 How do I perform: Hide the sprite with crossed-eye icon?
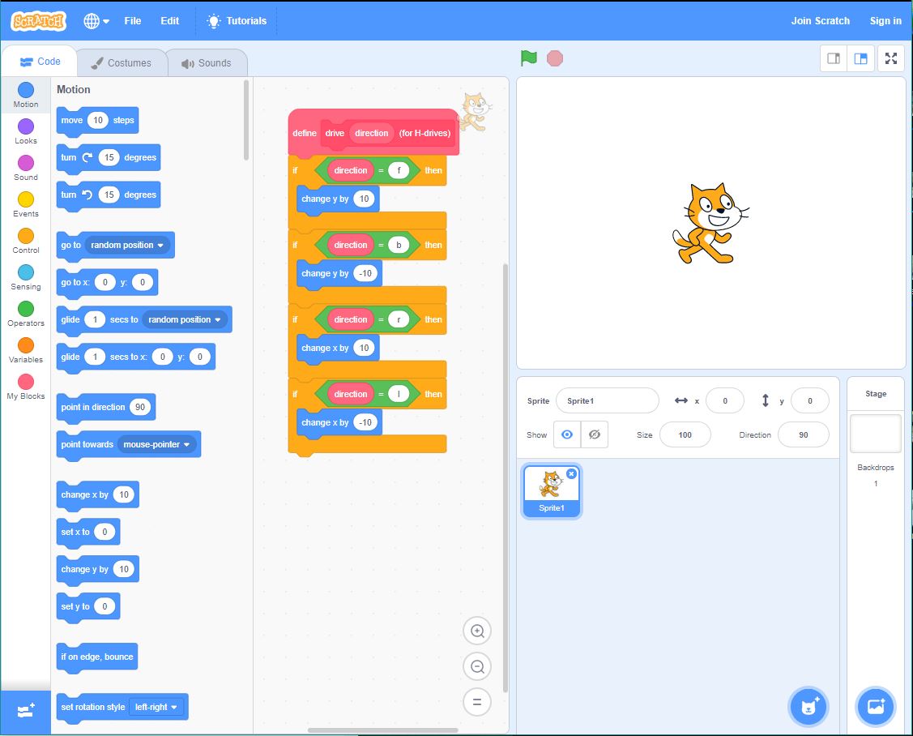tap(594, 434)
